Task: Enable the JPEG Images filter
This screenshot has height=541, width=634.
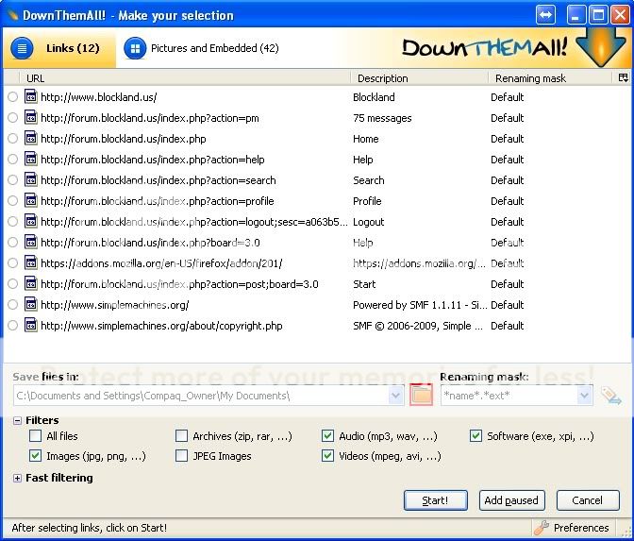Action: click(181, 456)
